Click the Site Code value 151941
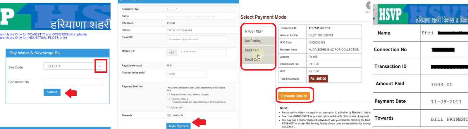The width and height of the screenshot is (468, 129). click(171, 23)
